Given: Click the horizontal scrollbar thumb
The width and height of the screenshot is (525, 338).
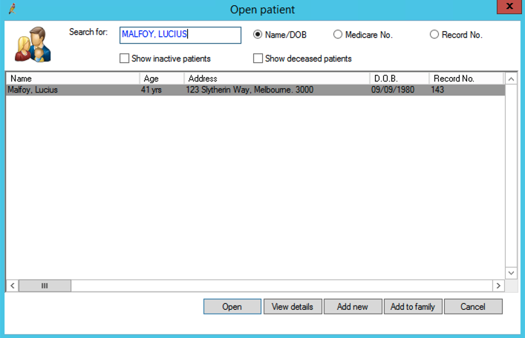Looking at the screenshot, I should point(45,286).
